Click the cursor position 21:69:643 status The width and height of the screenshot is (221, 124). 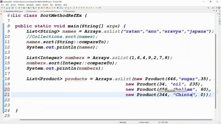click(163, 122)
